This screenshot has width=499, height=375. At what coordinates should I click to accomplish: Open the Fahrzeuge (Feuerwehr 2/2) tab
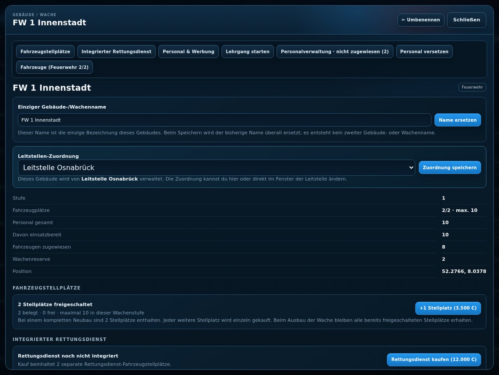pyautogui.click(x=55, y=67)
